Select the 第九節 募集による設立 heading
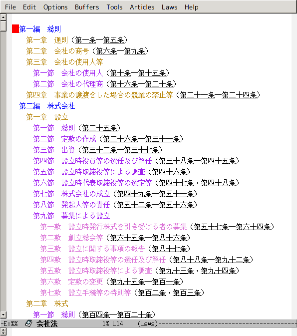This screenshot has height=336, width=297. 71,216
